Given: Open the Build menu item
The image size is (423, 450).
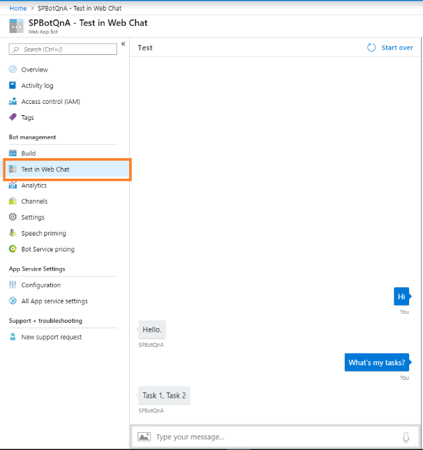Looking at the screenshot, I should tap(28, 154).
